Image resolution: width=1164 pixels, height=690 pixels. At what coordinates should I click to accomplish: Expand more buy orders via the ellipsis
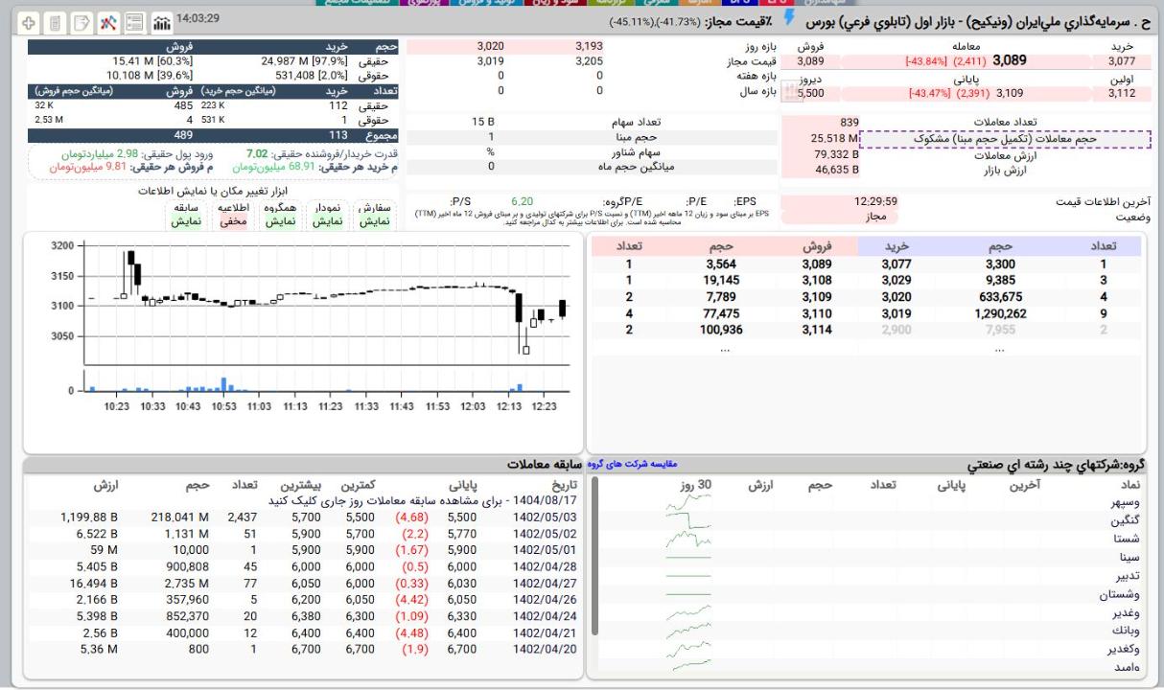[1000, 349]
